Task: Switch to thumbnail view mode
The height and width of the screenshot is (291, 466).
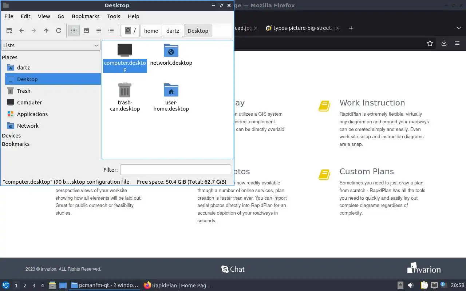Action: tap(86, 31)
